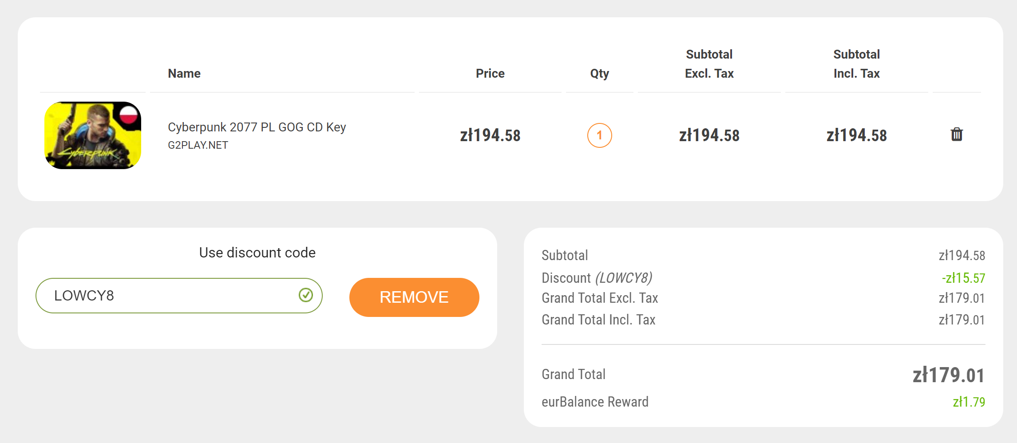
Task: Click the Polish flag badge on the product image
Action: [129, 114]
